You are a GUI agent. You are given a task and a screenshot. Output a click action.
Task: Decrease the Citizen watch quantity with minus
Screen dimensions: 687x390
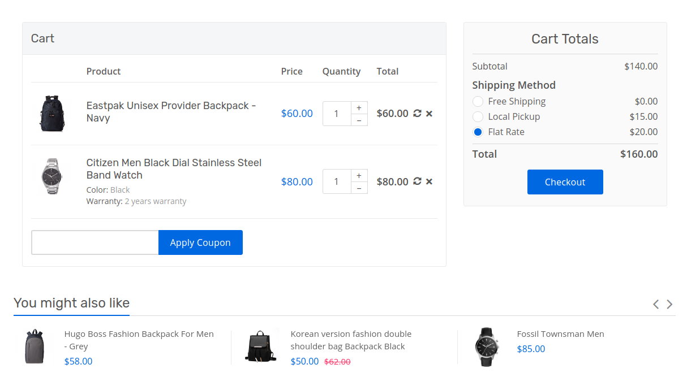click(x=359, y=187)
